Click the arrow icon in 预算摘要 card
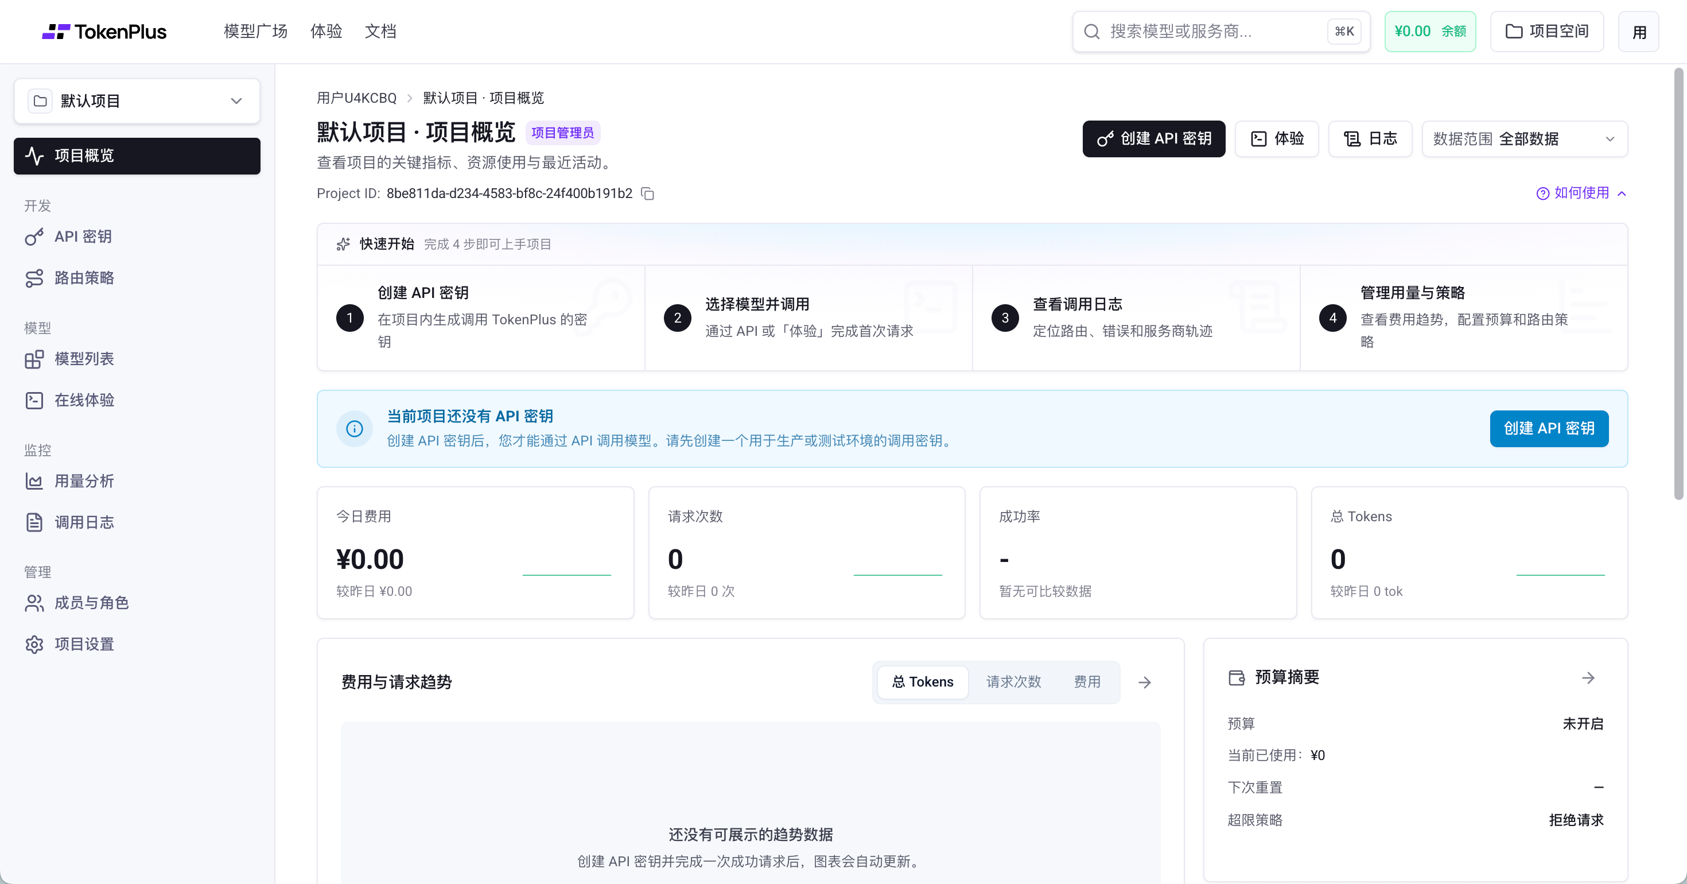The image size is (1687, 884). pos(1588,677)
